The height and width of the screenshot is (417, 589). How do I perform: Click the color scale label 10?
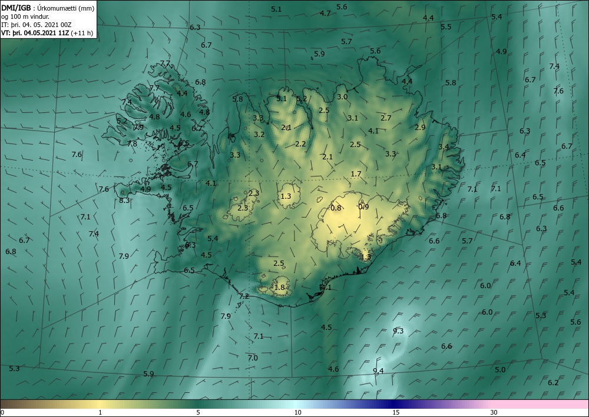click(297, 412)
